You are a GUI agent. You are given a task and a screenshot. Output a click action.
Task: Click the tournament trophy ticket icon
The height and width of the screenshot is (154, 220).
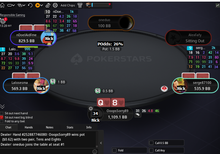(x=80, y=5)
